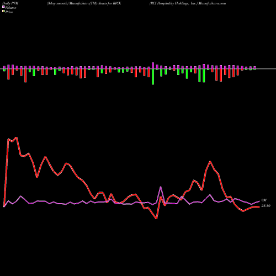Click the Price legend color swatch
276x276 pixels.
coord(3,12)
